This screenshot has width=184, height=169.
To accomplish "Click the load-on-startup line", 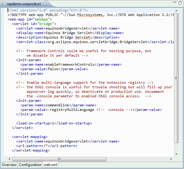I will point(54,123).
